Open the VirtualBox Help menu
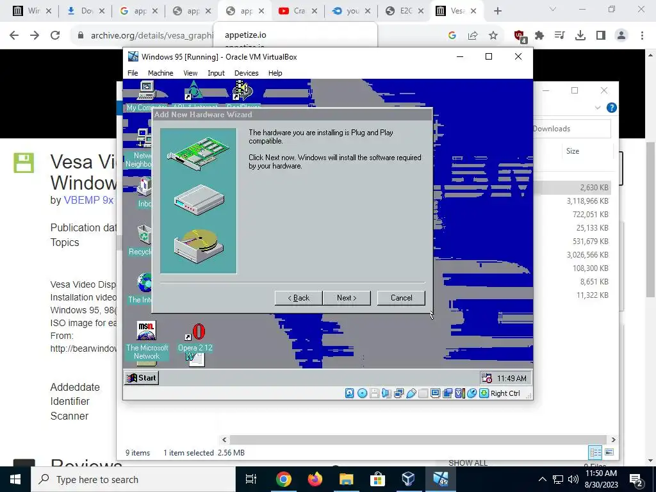Screen dimensions: 656x492 [x=275, y=73]
